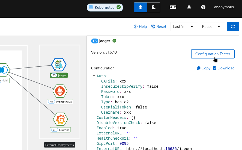Switch to dark theme

click(x=154, y=7)
